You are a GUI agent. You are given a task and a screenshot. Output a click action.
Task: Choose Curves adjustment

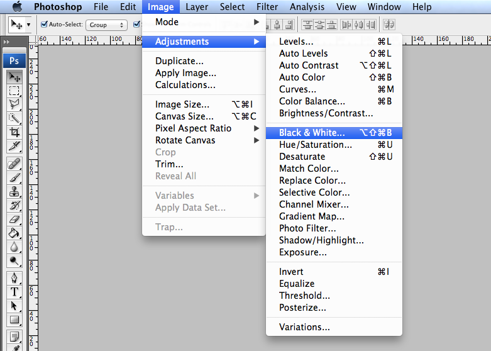click(x=334, y=89)
